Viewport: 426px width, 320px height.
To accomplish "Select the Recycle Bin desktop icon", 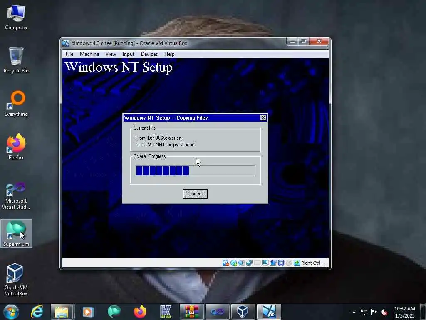I will (16, 60).
